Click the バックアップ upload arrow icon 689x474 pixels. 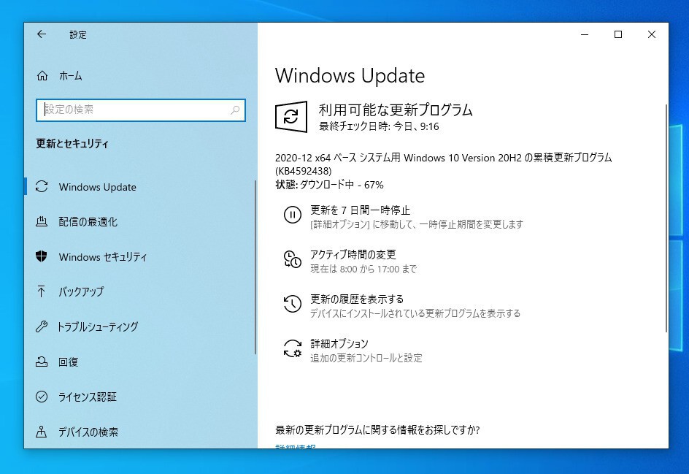click(x=42, y=291)
